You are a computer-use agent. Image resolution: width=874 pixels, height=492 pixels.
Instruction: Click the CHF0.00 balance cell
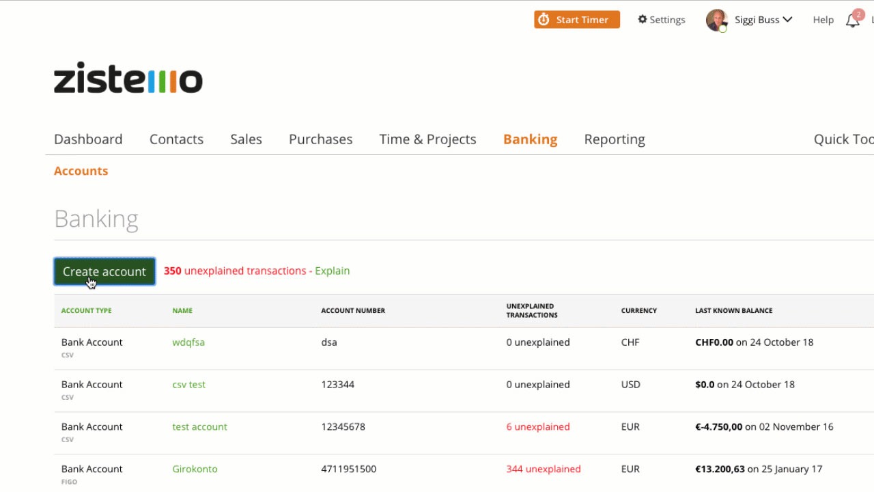pyautogui.click(x=754, y=342)
